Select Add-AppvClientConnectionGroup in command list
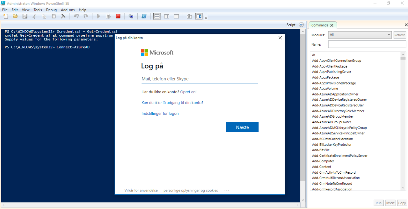Screen dimensions: 408x209 [337, 61]
